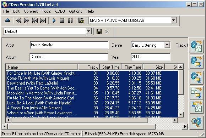Click the track list scroll up arrow
206x138 pixels.
[181, 67]
